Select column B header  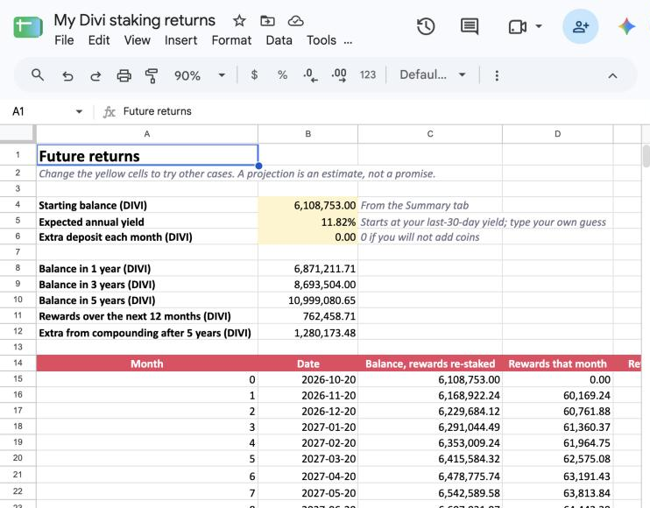coord(307,134)
